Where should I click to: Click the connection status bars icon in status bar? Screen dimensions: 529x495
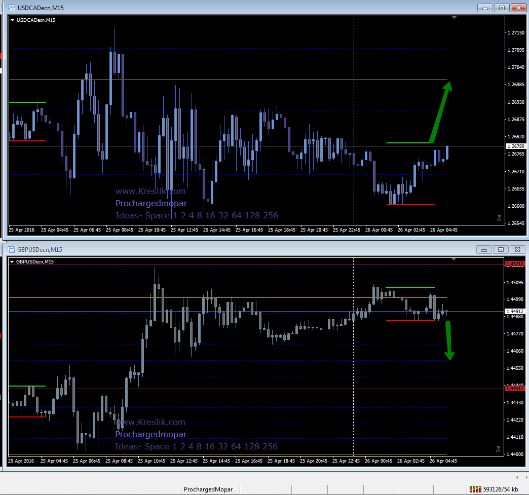[475, 489]
